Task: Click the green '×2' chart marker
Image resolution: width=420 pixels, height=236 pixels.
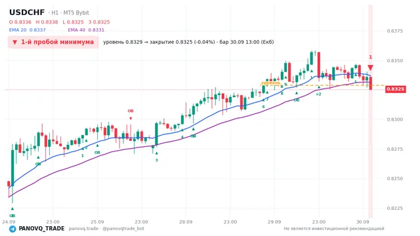Action: coord(318,94)
